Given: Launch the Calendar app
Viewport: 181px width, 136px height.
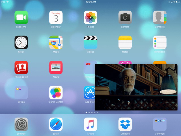Looking at the screenshot, I should click(56, 18).
